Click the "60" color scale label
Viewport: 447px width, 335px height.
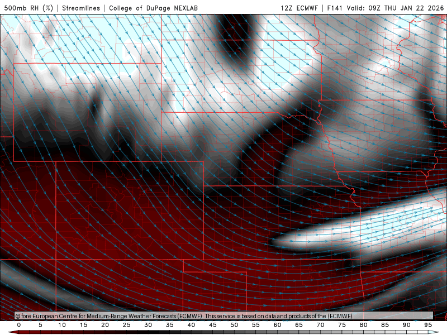point(277,325)
